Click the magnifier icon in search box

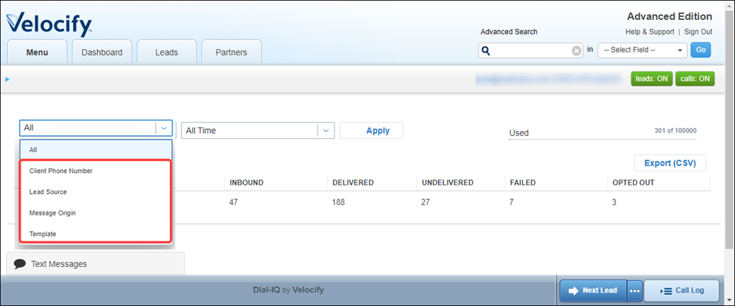[x=486, y=50]
